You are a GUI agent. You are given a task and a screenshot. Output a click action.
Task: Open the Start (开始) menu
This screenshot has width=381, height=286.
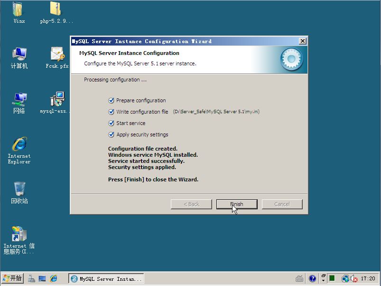tap(13, 278)
